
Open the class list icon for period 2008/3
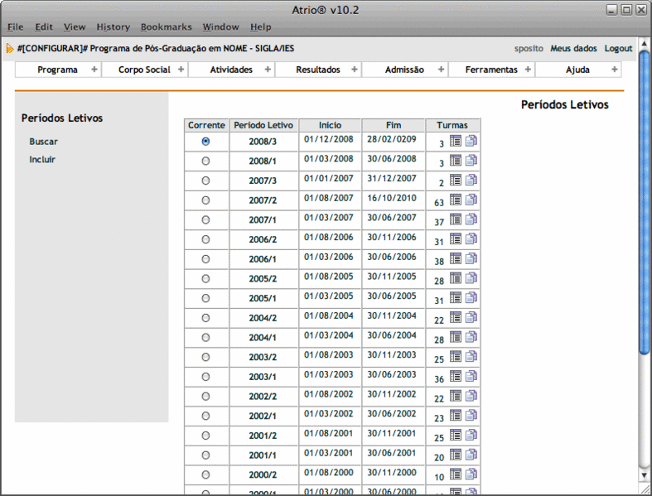coord(456,142)
